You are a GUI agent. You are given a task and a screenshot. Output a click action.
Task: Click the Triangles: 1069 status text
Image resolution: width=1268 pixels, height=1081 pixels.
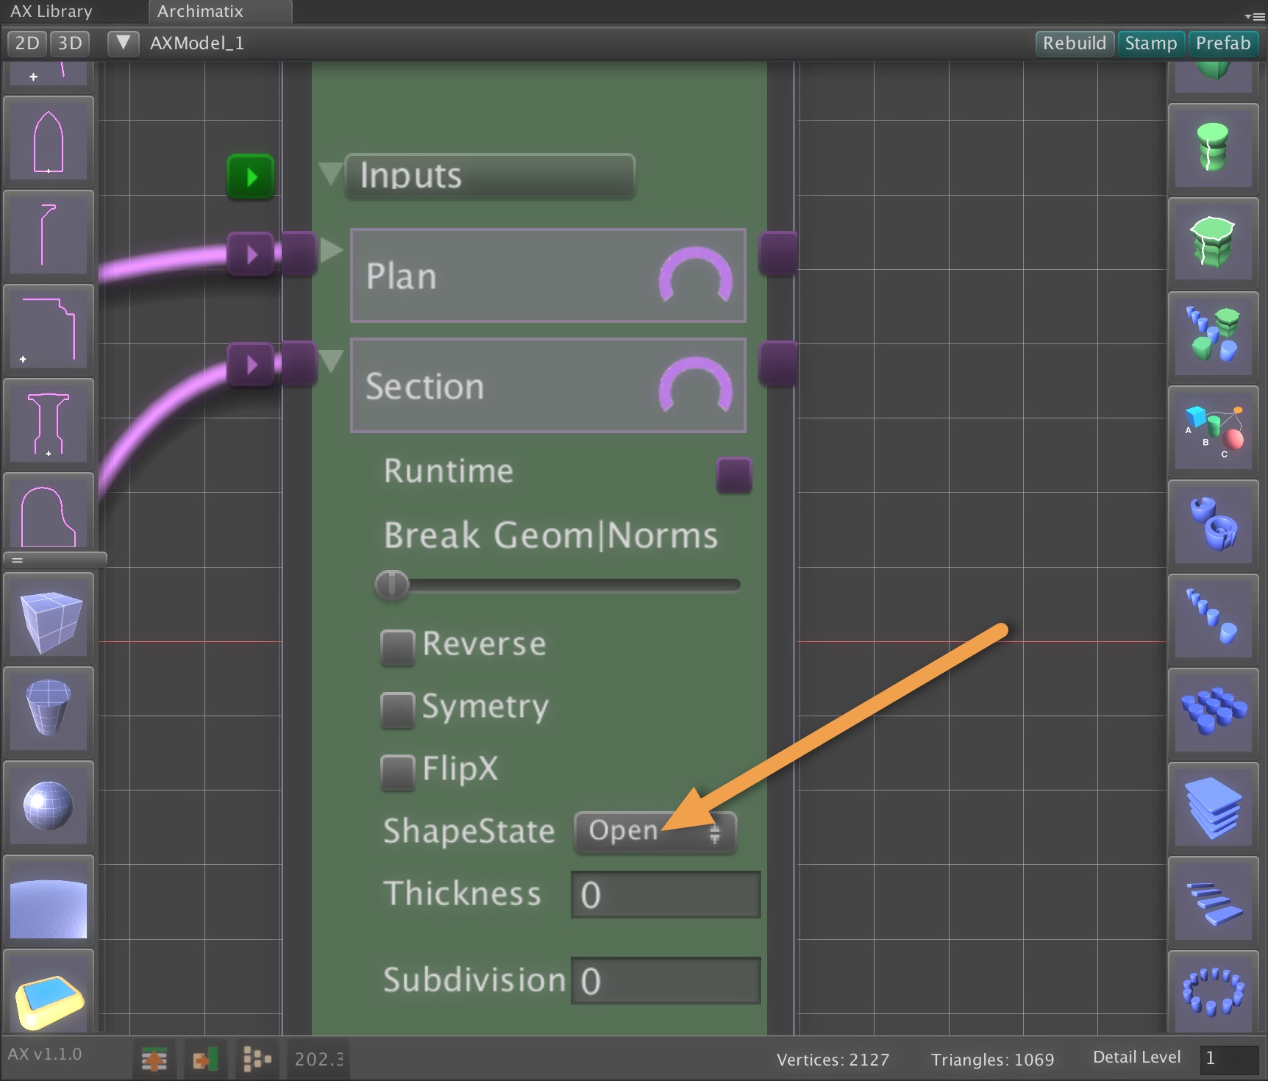pos(993,1060)
